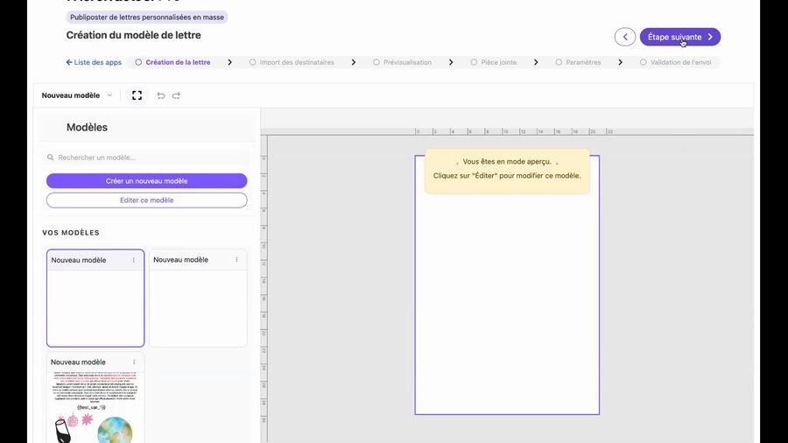
Task: Select the second blank Nouveau modèle card
Action: click(x=198, y=298)
